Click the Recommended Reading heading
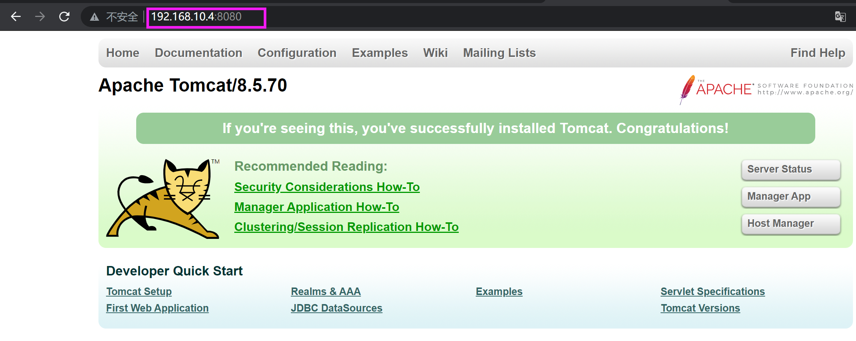Image resolution: width=856 pixels, height=341 pixels. pyautogui.click(x=311, y=166)
